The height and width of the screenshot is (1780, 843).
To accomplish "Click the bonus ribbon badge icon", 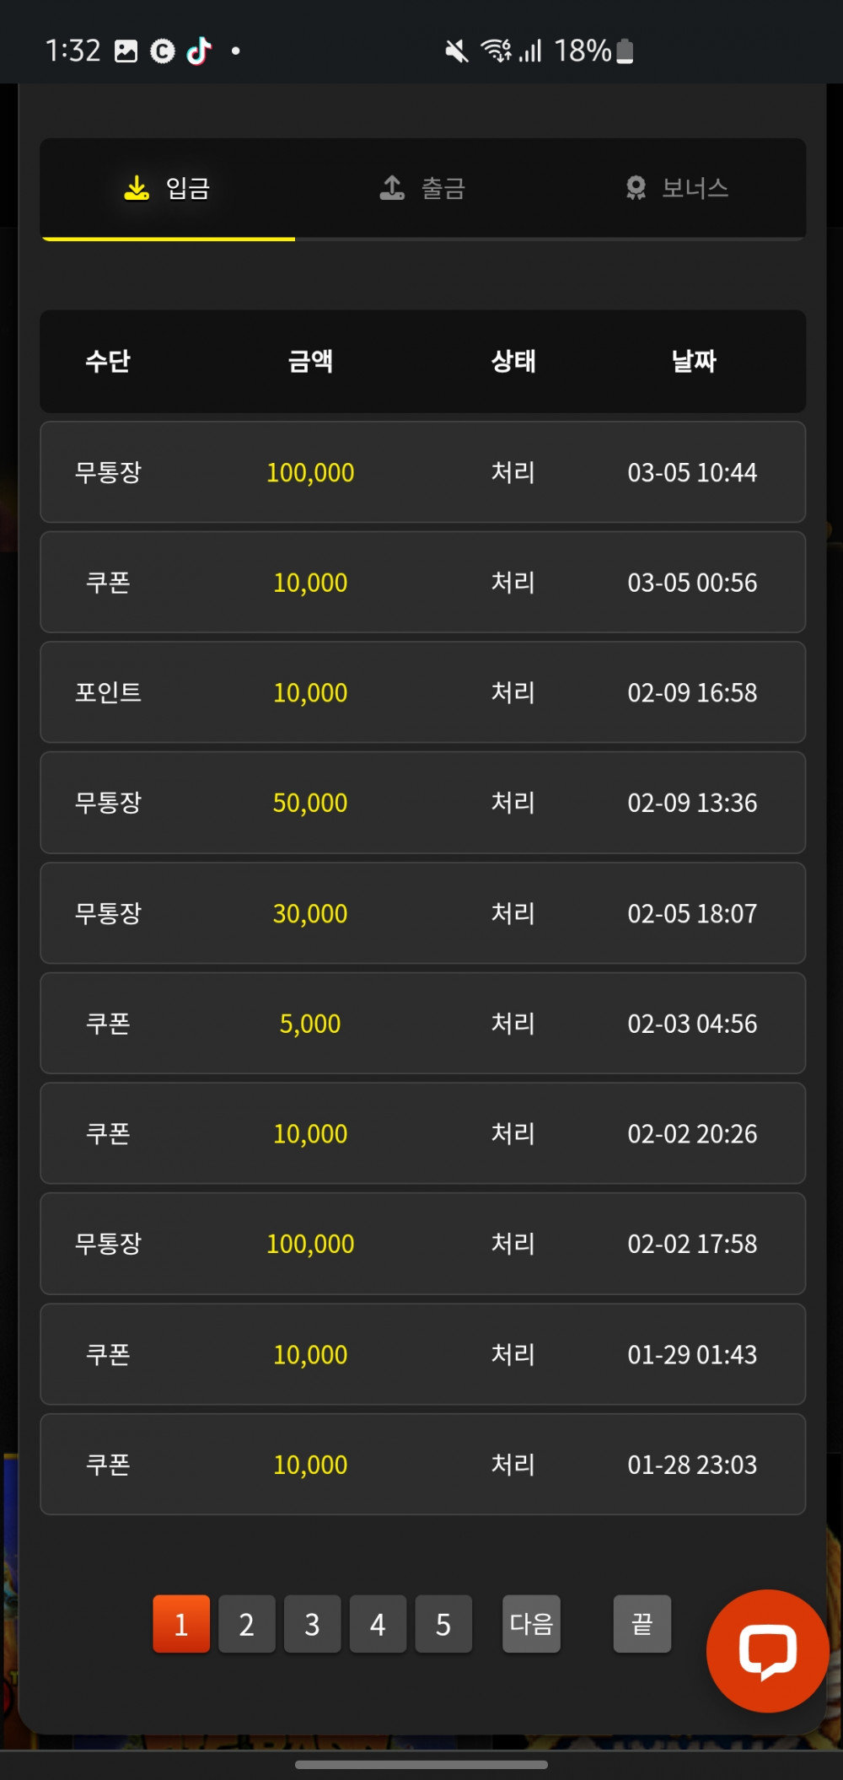I will tap(636, 187).
